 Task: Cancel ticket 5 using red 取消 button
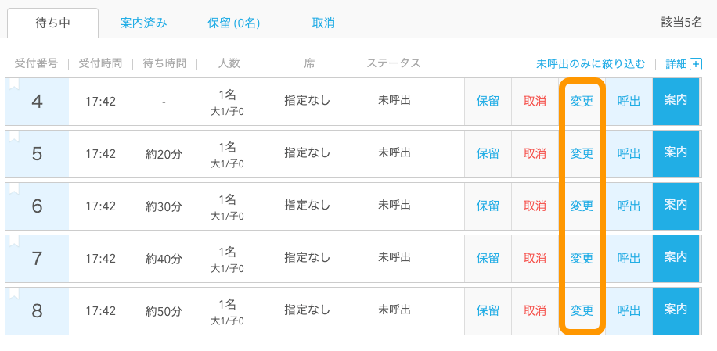(535, 154)
